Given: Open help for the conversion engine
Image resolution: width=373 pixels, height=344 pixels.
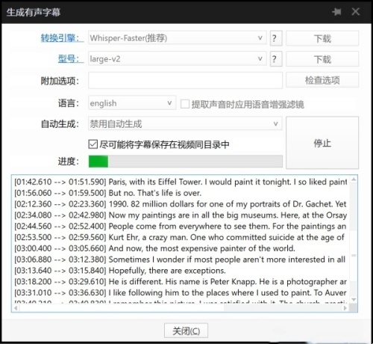Looking at the screenshot, I should [x=276, y=38].
